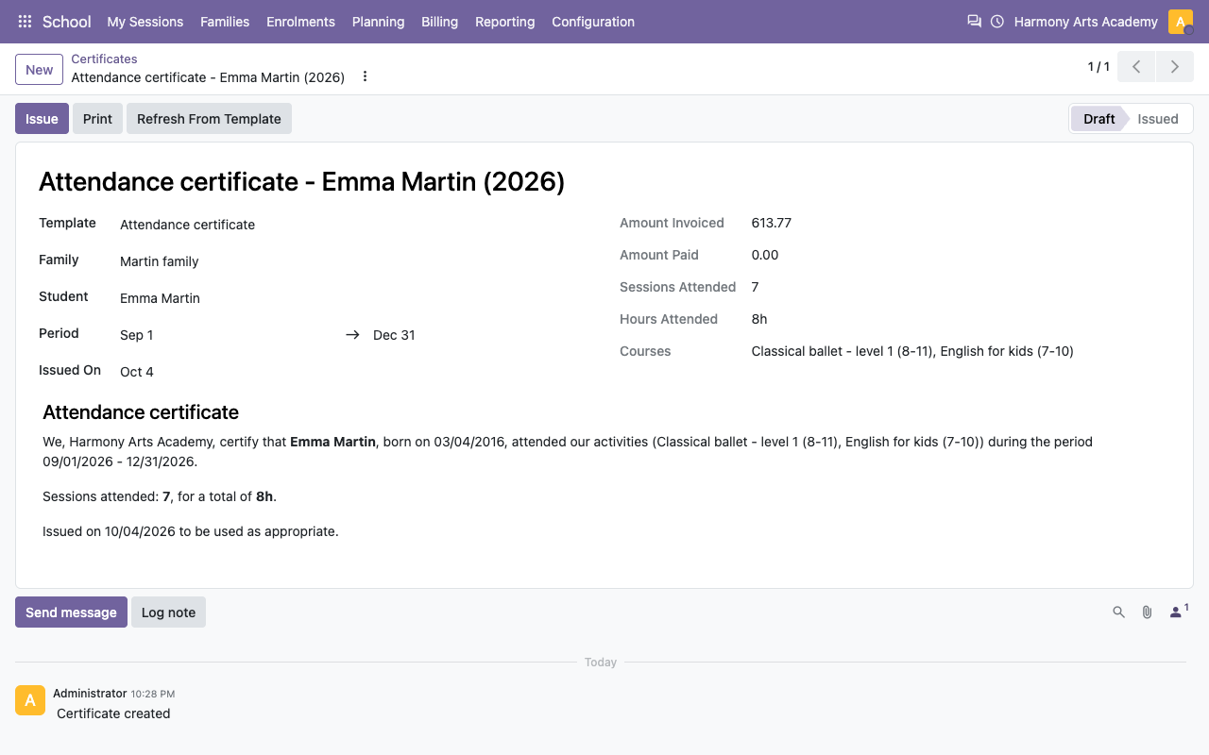The image size is (1209, 755).
Task: Open the My Sessions menu
Action: [145, 22]
